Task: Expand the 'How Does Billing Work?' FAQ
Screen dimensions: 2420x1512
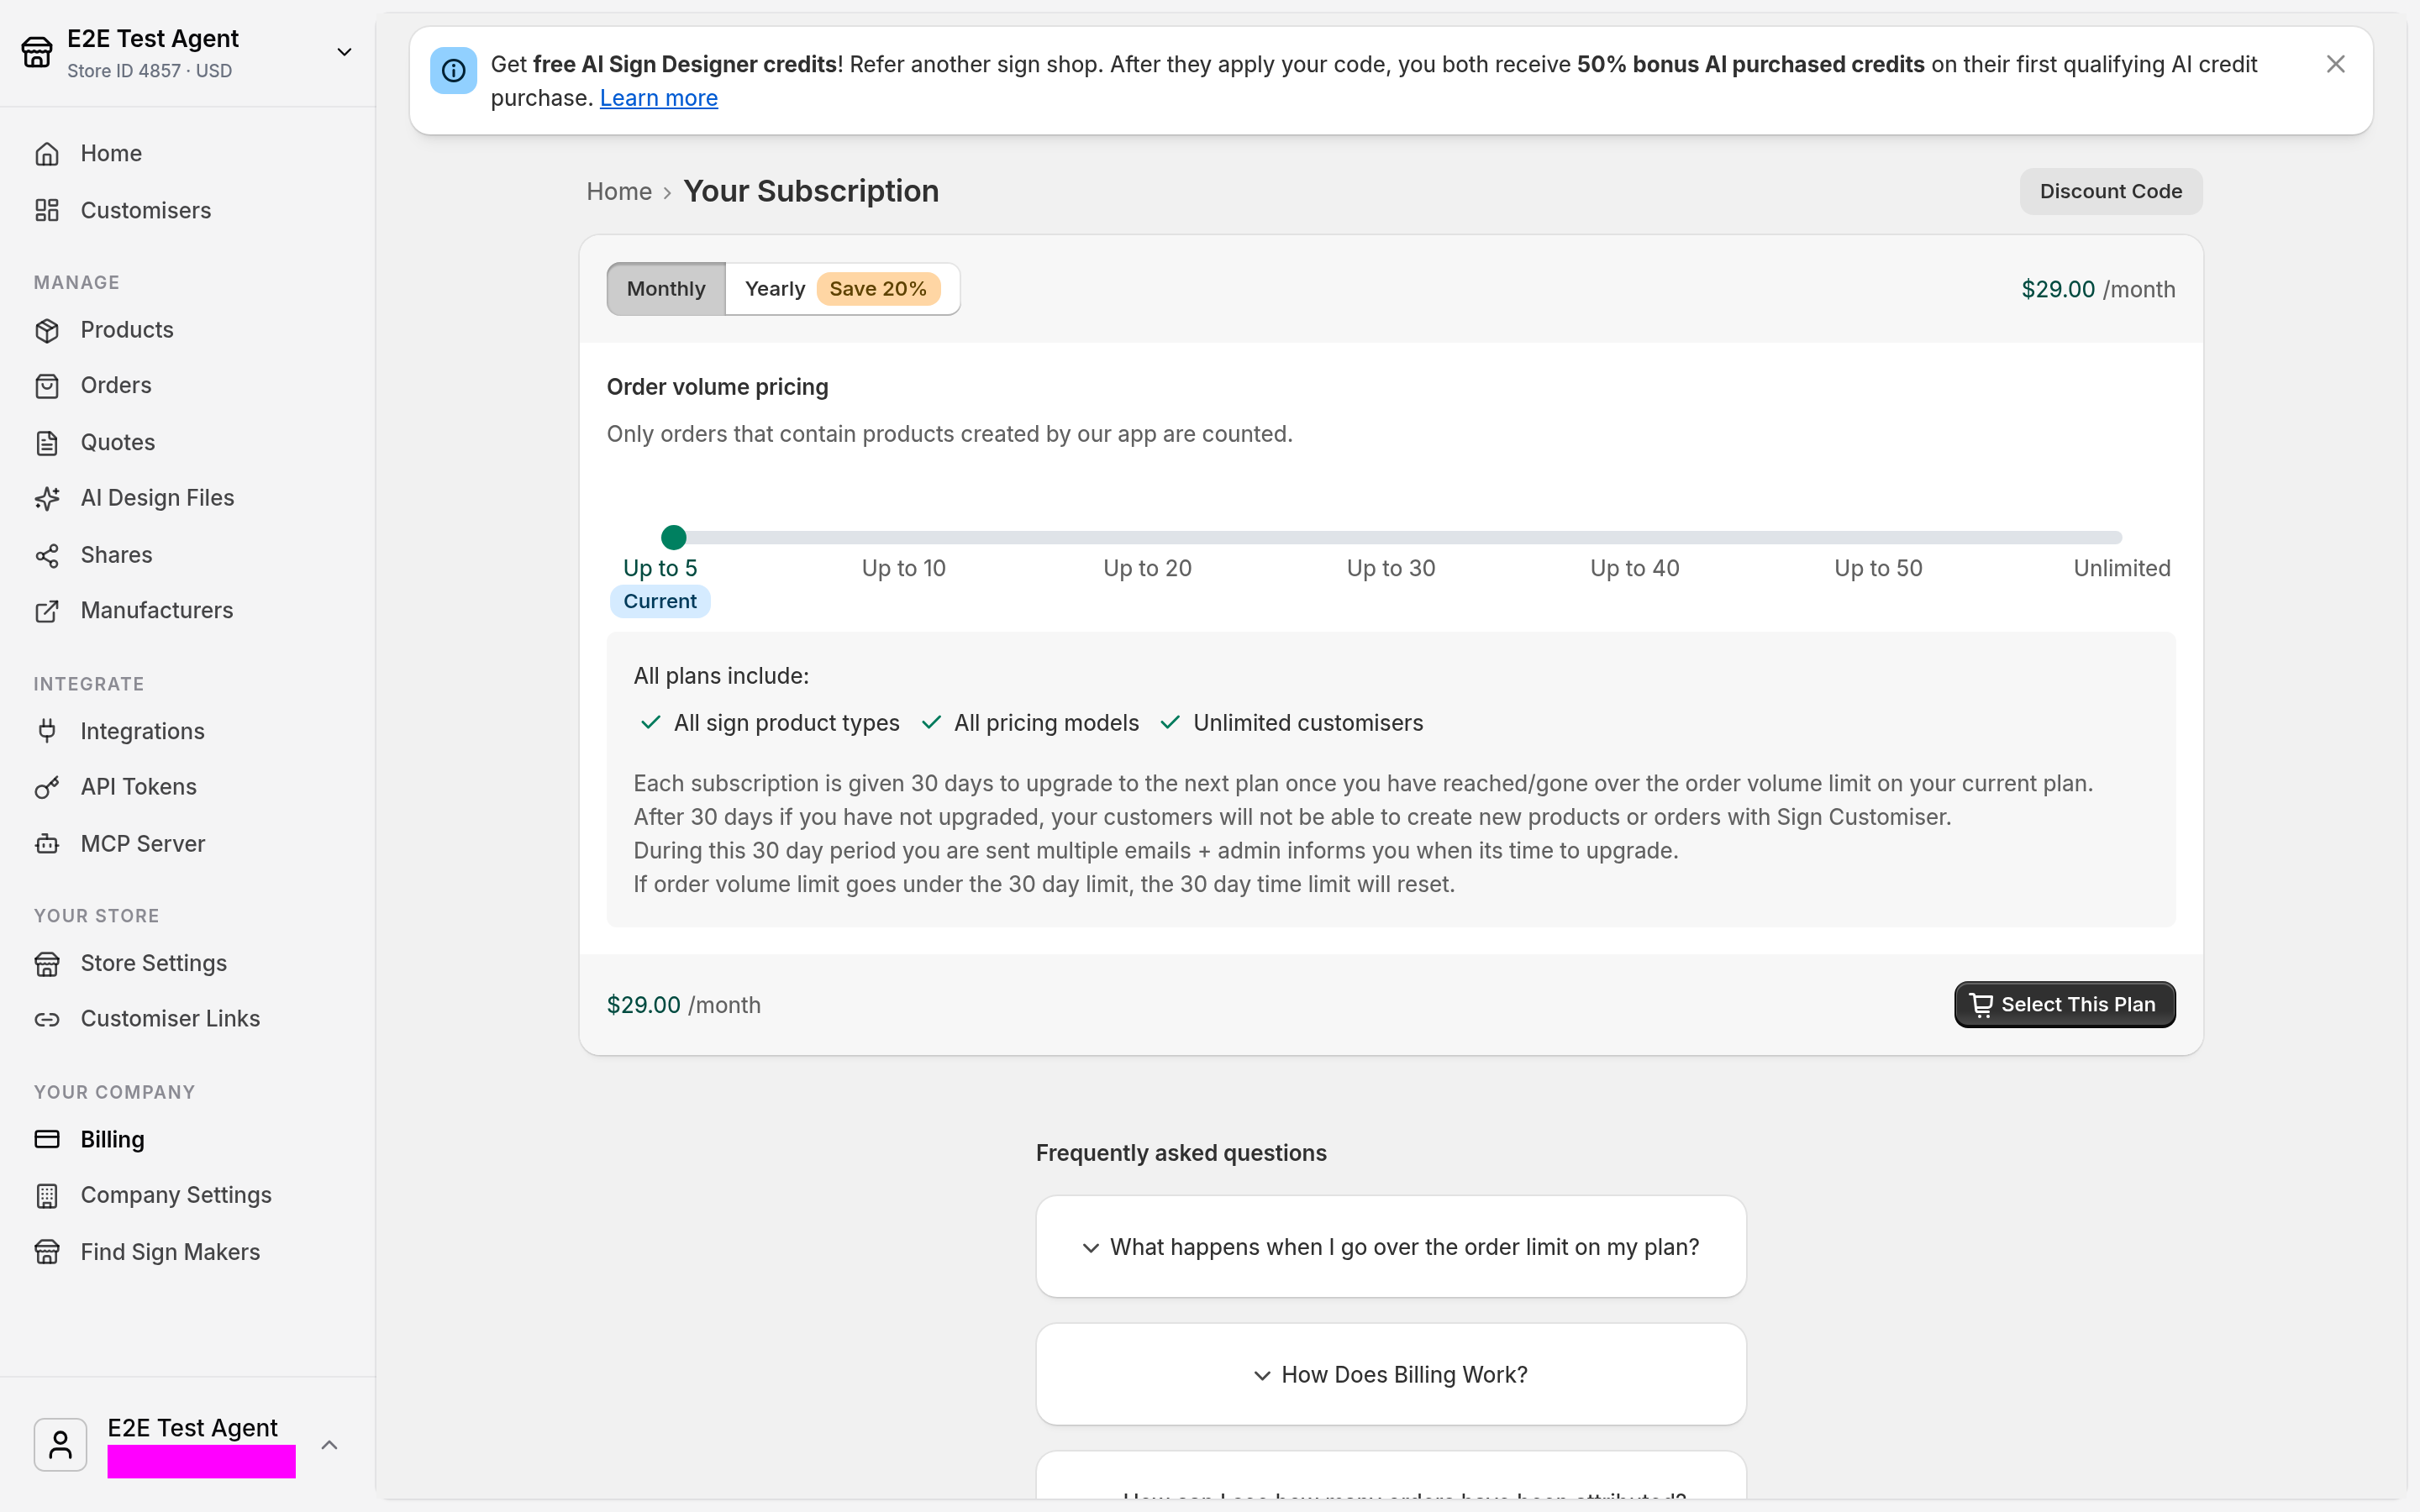Action: point(1391,1375)
